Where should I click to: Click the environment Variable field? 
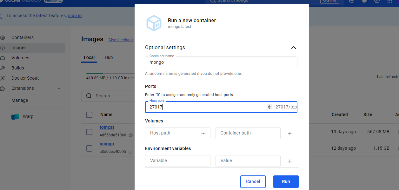pyautogui.click(x=178, y=161)
